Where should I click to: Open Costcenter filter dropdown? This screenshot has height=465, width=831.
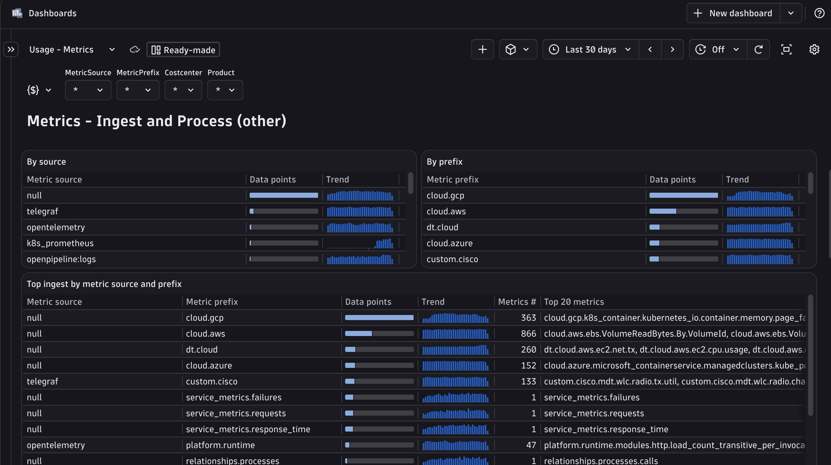pyautogui.click(x=183, y=90)
